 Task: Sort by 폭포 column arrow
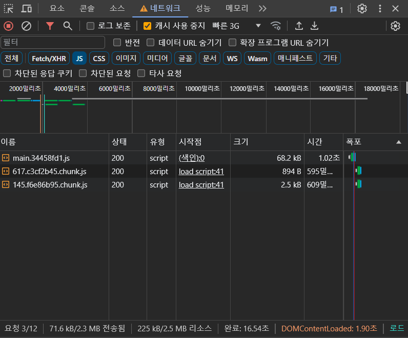(398, 142)
